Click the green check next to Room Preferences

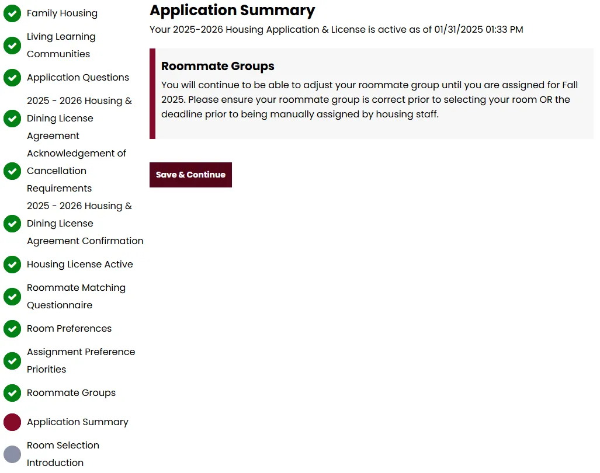click(12, 329)
